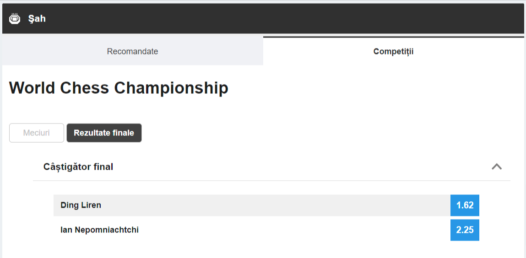Viewport: 526px width, 258px height.
Task: Pick the 2.25 odds for Ian Nepomniachtchi
Action: (x=465, y=230)
